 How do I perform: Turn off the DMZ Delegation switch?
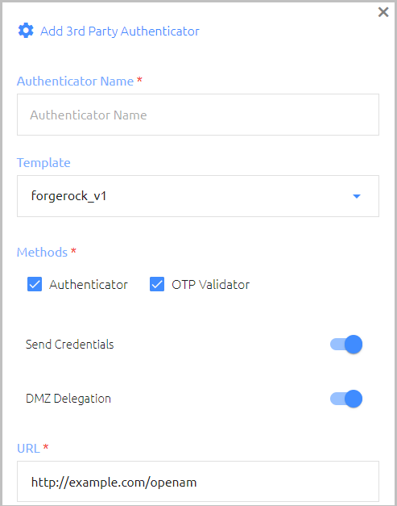pos(346,399)
